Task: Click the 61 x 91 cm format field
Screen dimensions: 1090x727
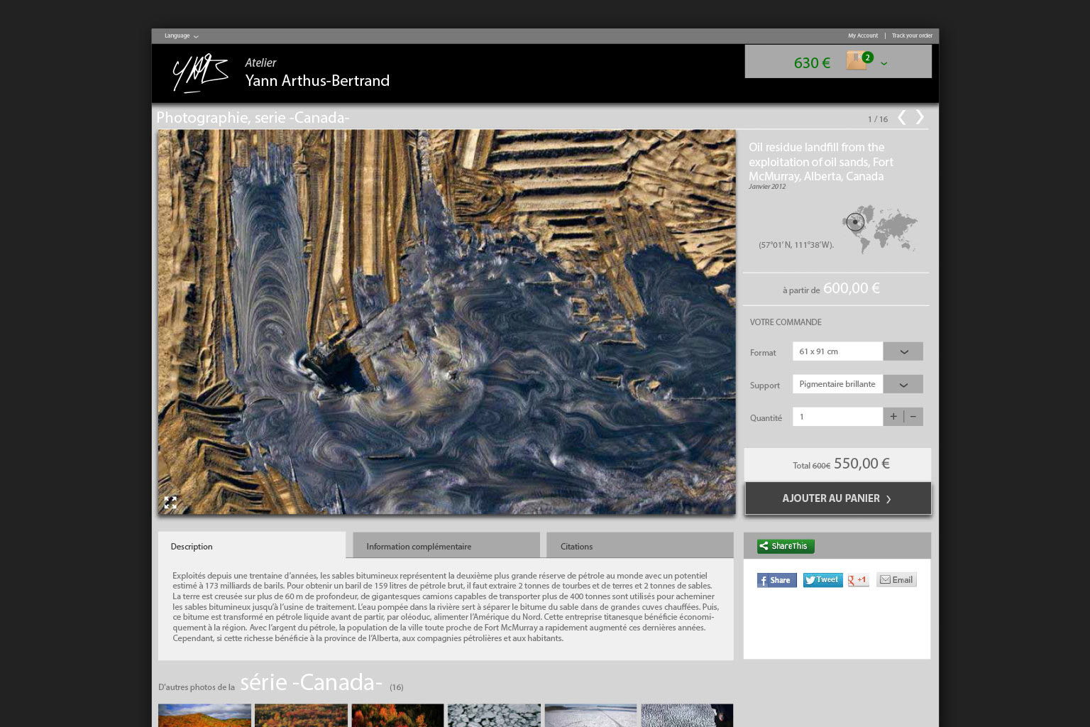Action: pyautogui.click(x=837, y=351)
